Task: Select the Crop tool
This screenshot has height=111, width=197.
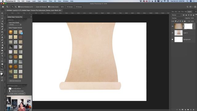Action: point(2,24)
